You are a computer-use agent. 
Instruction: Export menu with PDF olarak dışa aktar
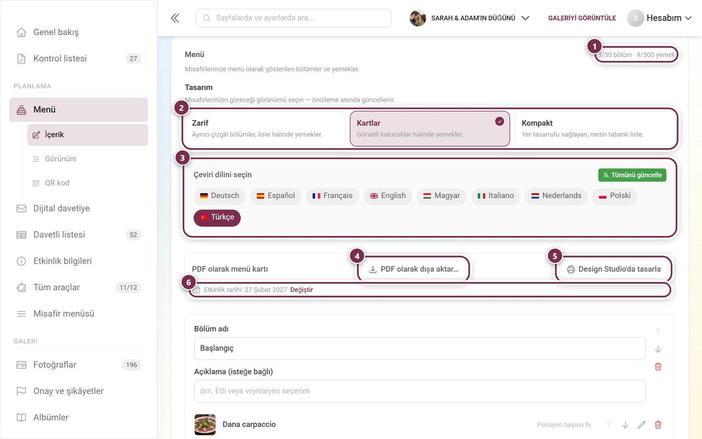(x=414, y=269)
